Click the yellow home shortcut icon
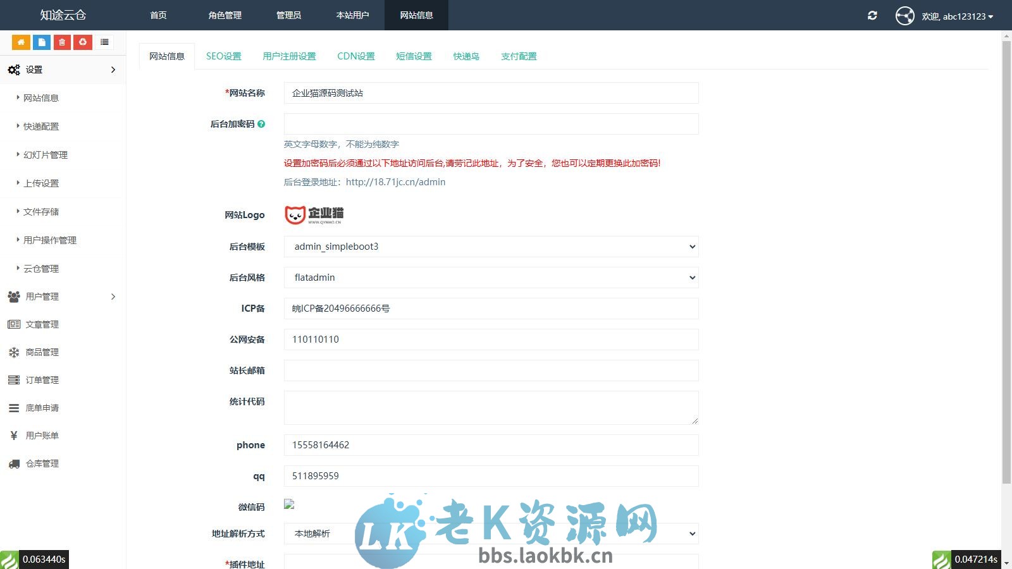The width and height of the screenshot is (1012, 569). tap(21, 42)
